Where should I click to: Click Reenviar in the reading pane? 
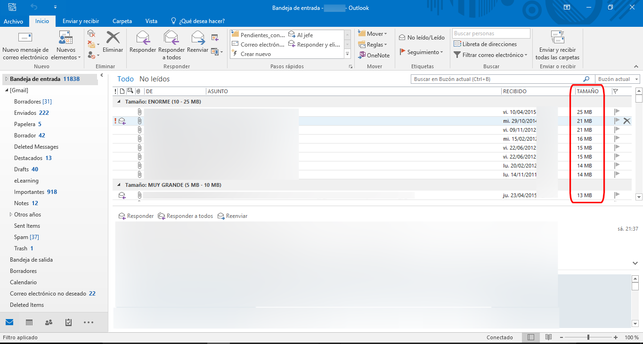(233, 216)
